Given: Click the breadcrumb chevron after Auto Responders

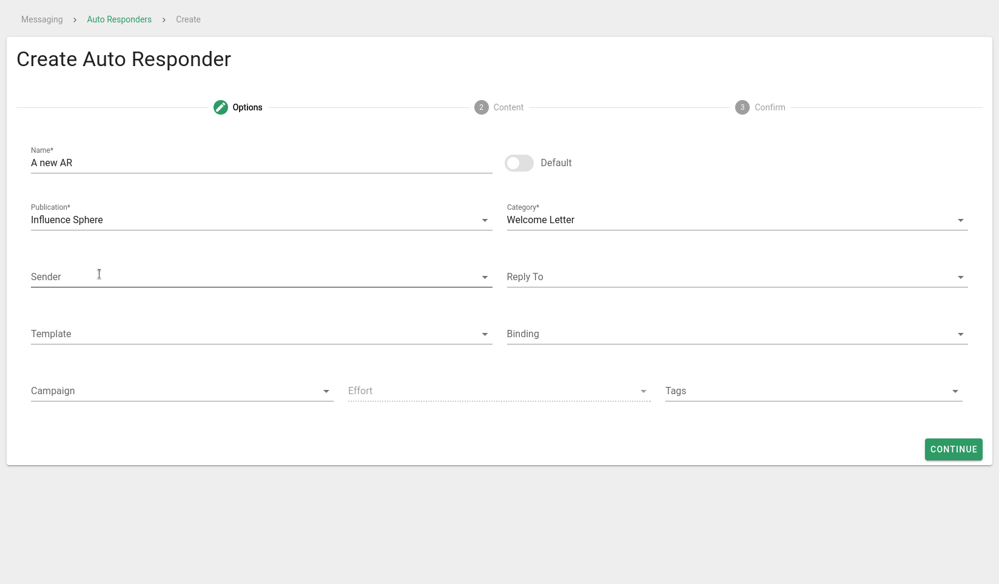Looking at the screenshot, I should pyautogui.click(x=164, y=19).
